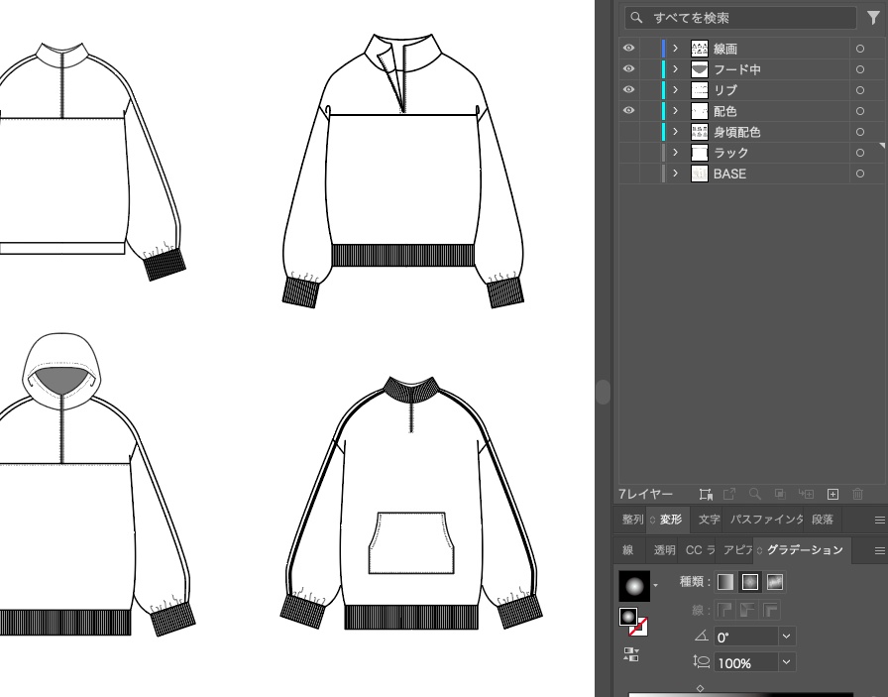Click the Export selection icon in Layers footer

coord(729,494)
